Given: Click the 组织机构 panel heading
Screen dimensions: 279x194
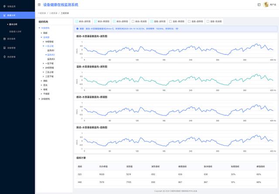Looking at the screenshot, I should 43,22.
